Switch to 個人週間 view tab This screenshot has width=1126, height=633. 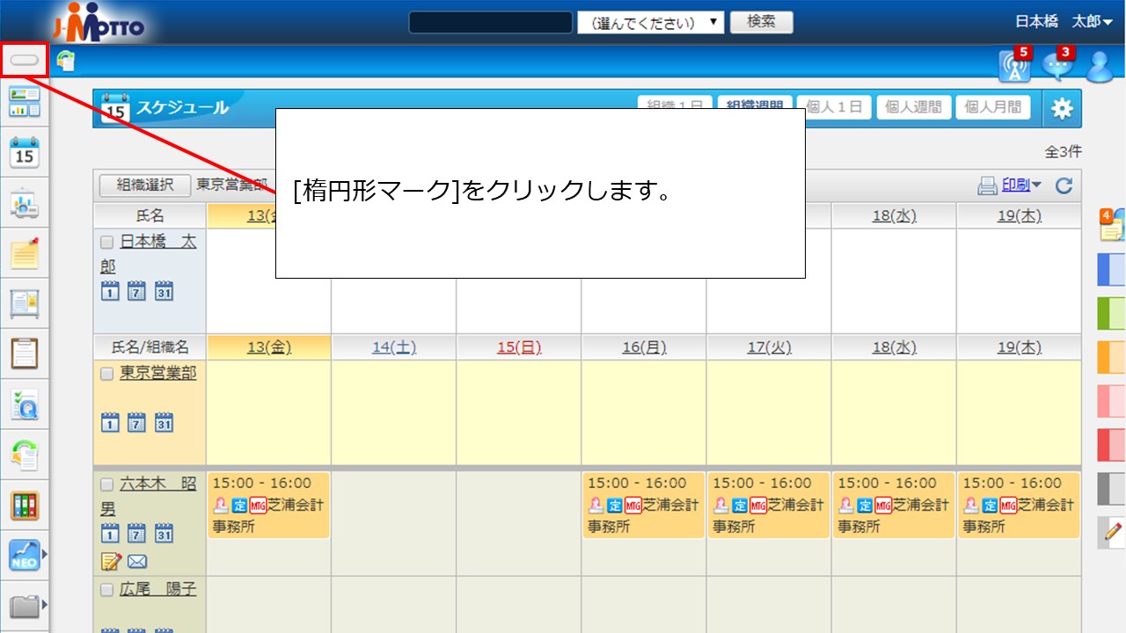[913, 107]
